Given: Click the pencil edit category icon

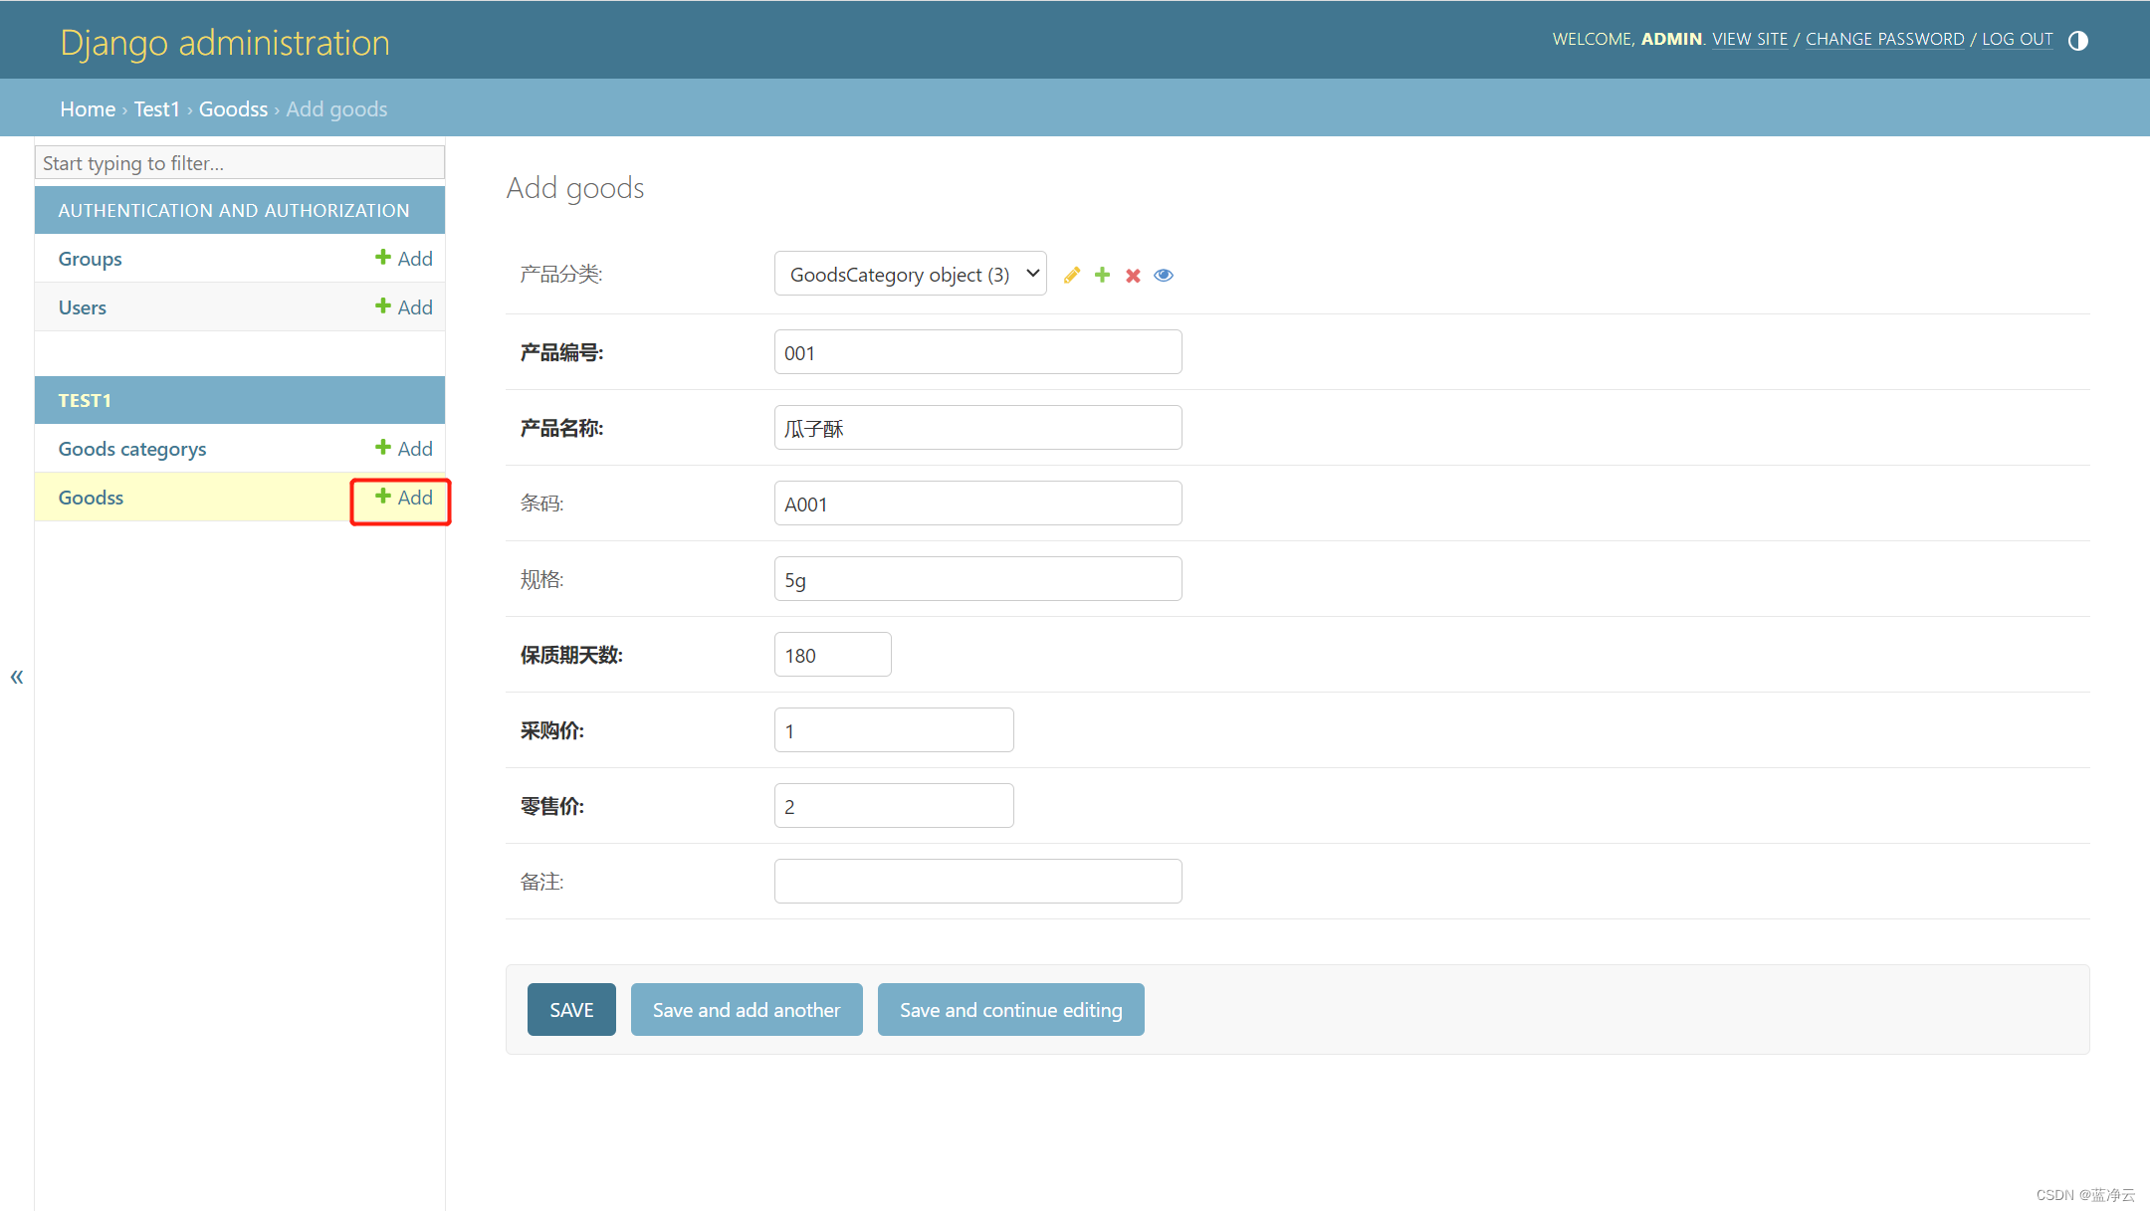Looking at the screenshot, I should pos(1072,275).
